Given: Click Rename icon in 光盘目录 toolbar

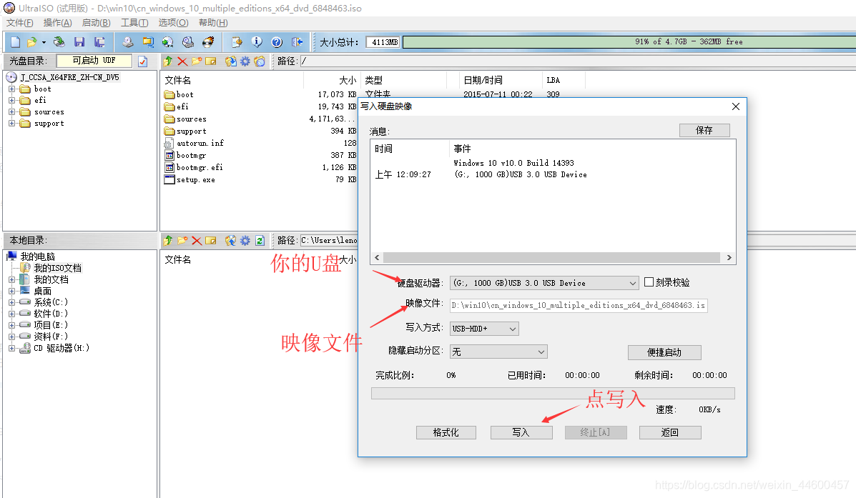Looking at the screenshot, I should pyautogui.click(x=211, y=61).
